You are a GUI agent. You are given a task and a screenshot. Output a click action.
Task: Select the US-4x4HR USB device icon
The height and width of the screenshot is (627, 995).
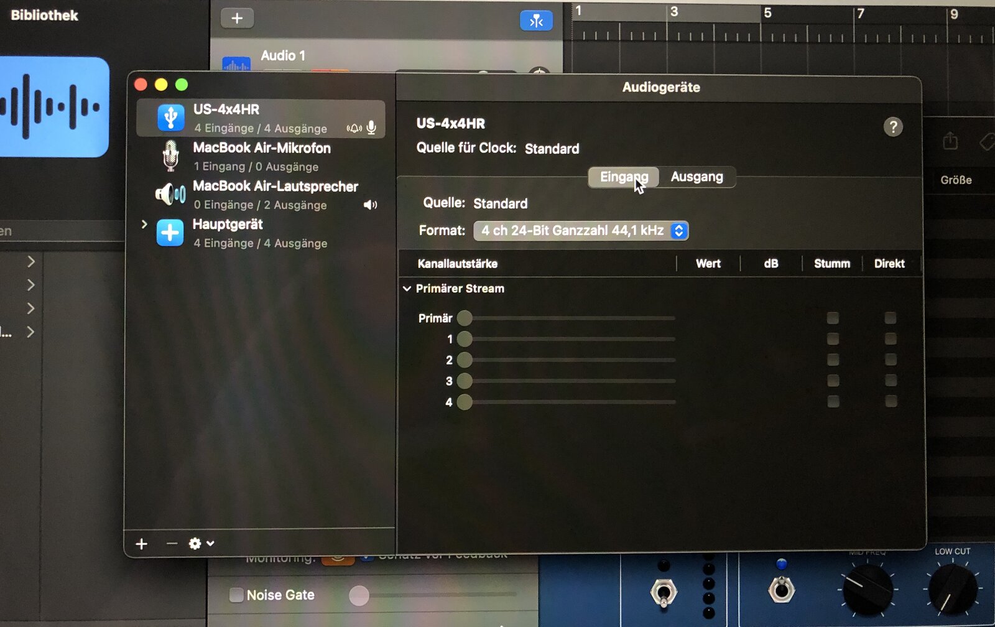pyautogui.click(x=170, y=118)
